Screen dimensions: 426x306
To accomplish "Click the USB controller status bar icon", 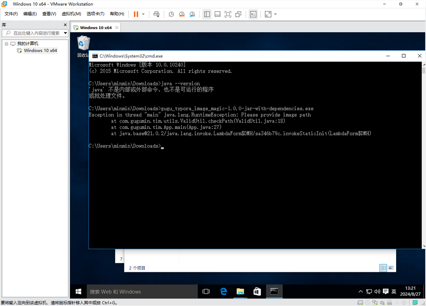I will click(389, 303).
